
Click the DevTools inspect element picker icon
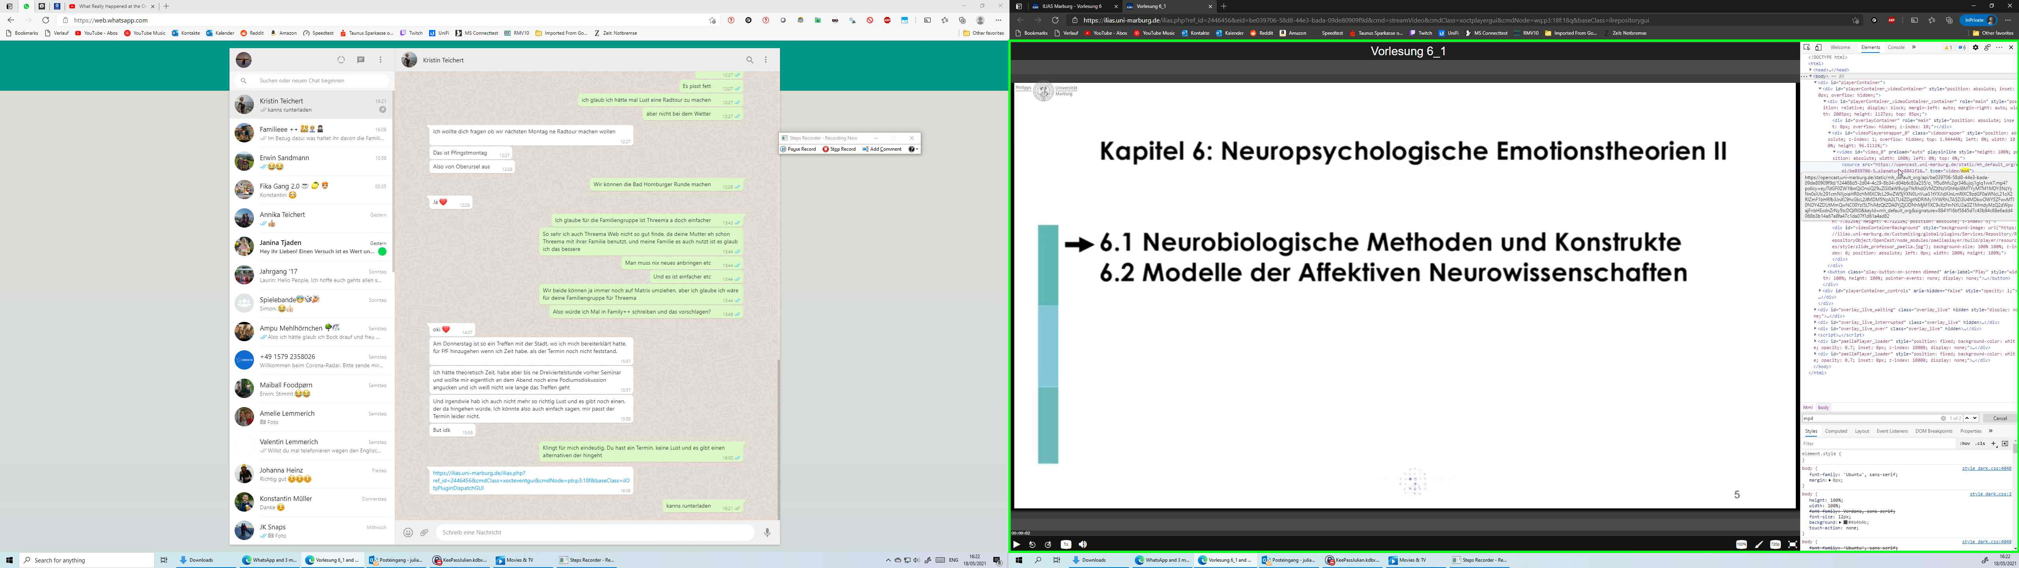click(1806, 48)
